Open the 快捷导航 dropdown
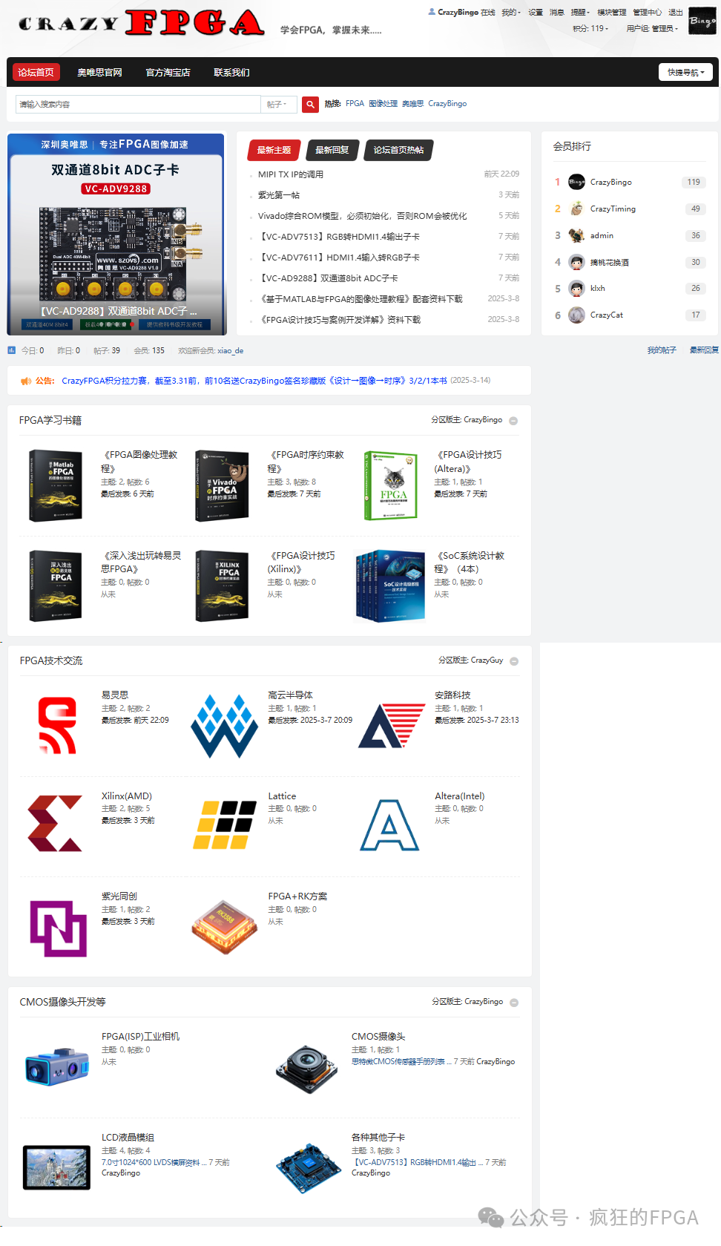Viewport: 721px width, 1246px height. (x=685, y=72)
